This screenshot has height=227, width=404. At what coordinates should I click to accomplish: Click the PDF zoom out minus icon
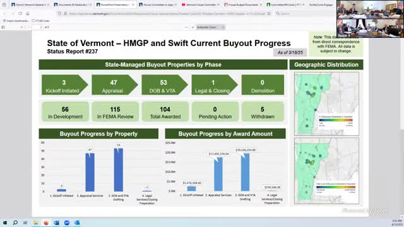pos(186,27)
